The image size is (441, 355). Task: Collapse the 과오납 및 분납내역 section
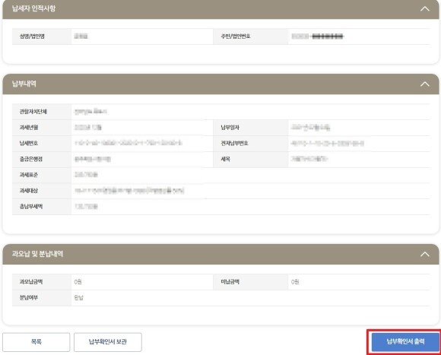click(x=425, y=254)
